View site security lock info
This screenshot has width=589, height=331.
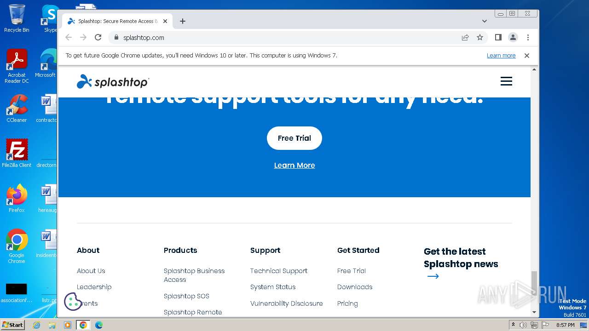tap(116, 38)
